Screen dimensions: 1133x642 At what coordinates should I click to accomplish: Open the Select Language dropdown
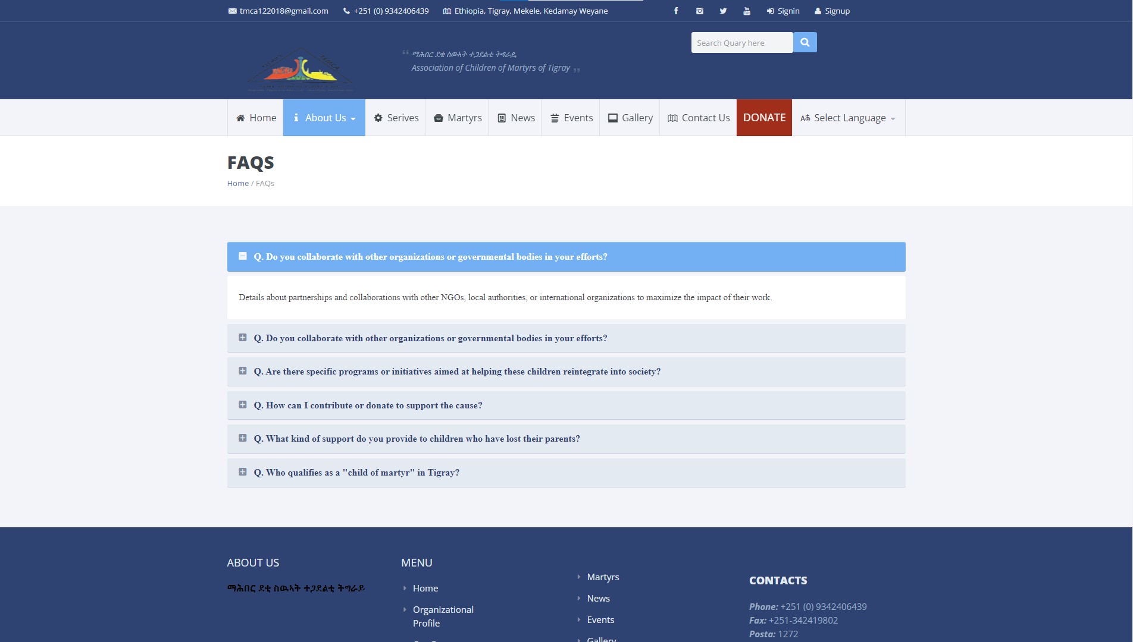[x=848, y=118]
